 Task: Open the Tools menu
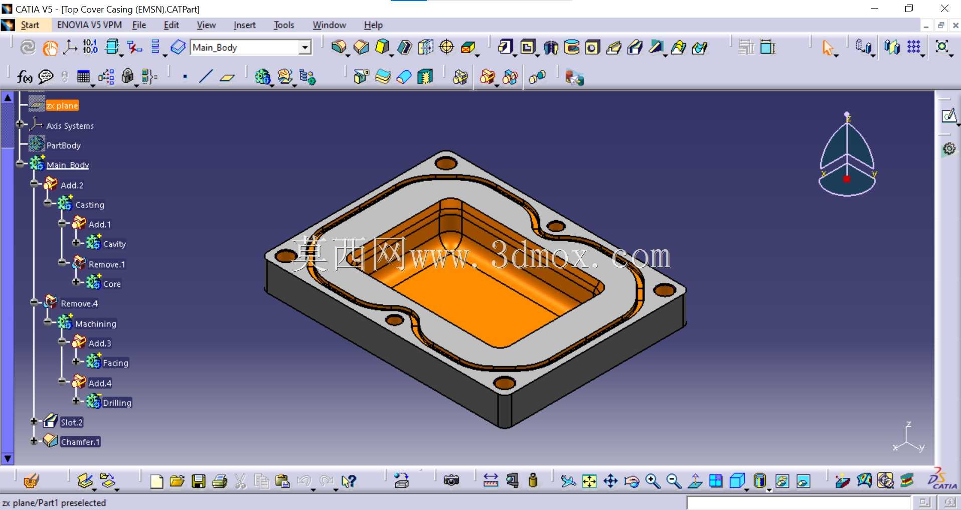tap(284, 25)
